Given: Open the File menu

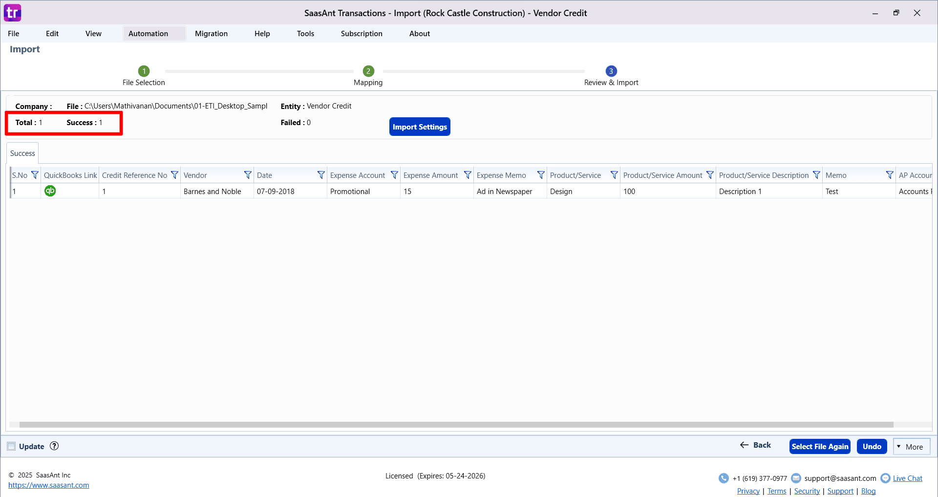Looking at the screenshot, I should click(x=14, y=33).
